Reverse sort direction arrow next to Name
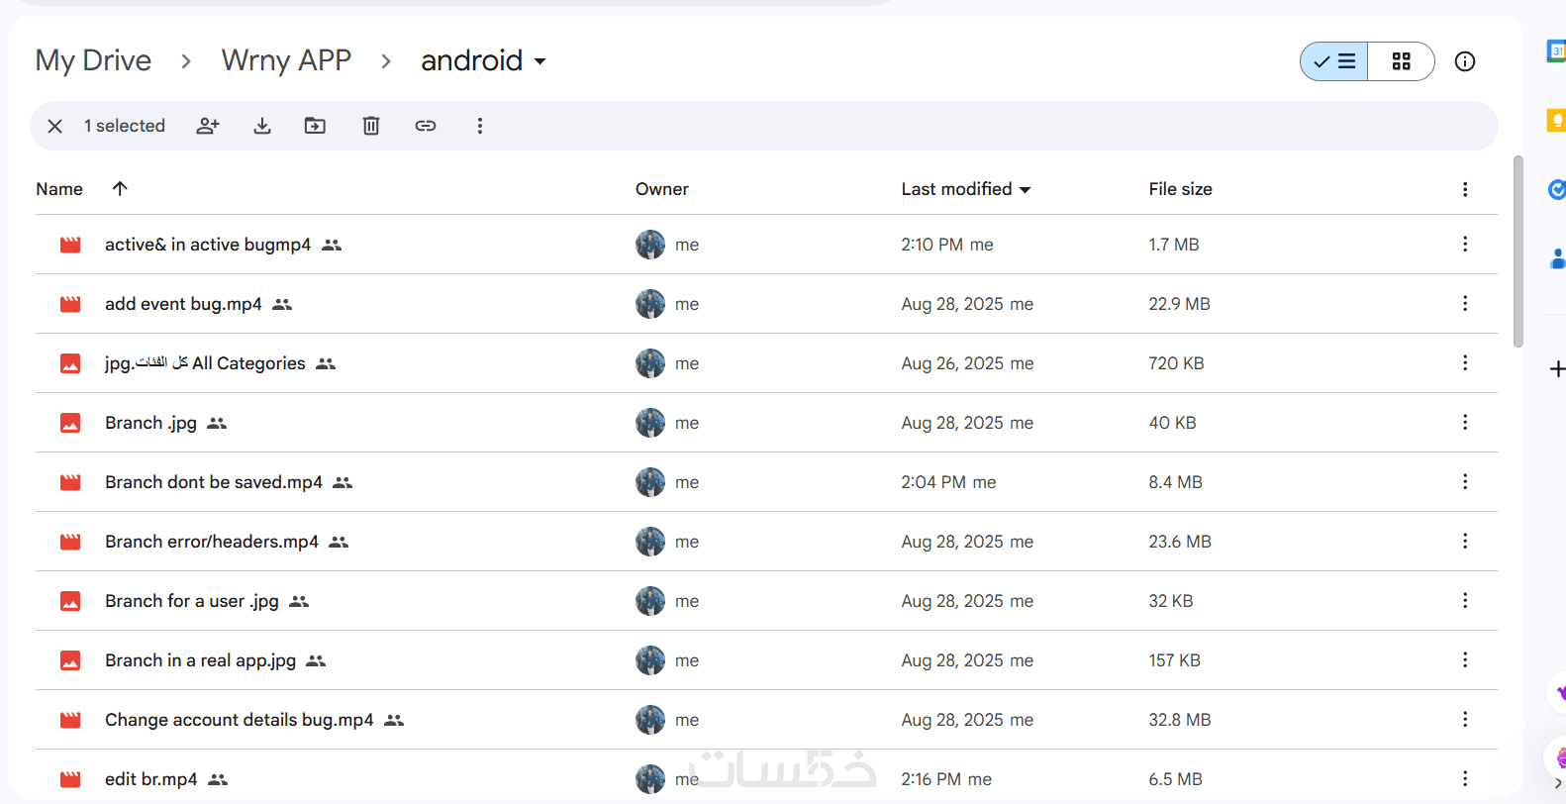The height and width of the screenshot is (804, 1566). [x=120, y=188]
